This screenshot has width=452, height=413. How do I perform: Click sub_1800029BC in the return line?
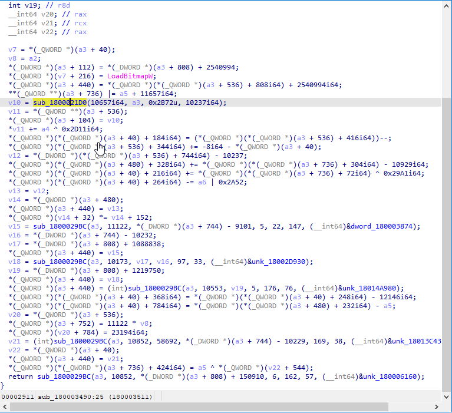pos(64,376)
